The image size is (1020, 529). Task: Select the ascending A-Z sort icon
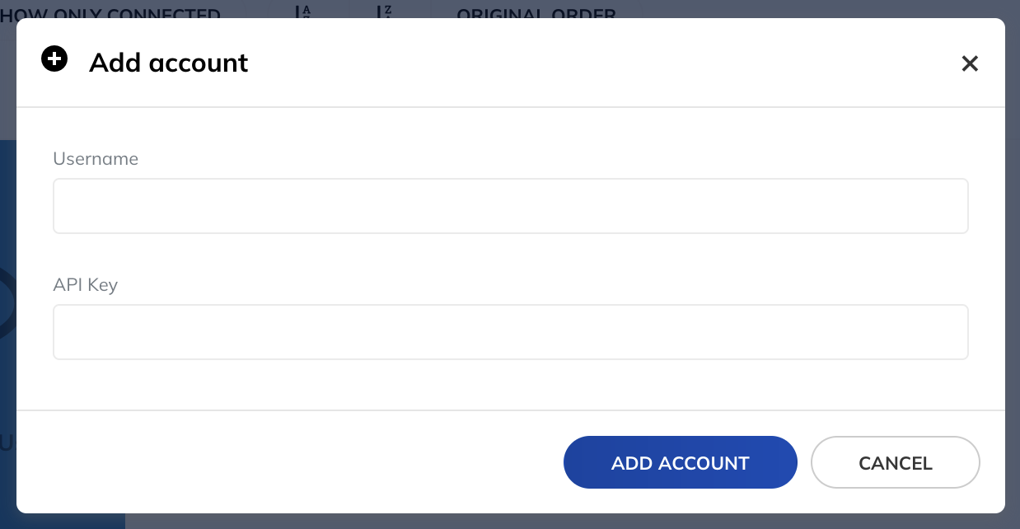pyautogui.click(x=302, y=12)
